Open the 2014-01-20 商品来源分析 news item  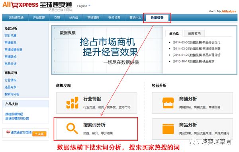pyautogui.click(x=196, y=55)
